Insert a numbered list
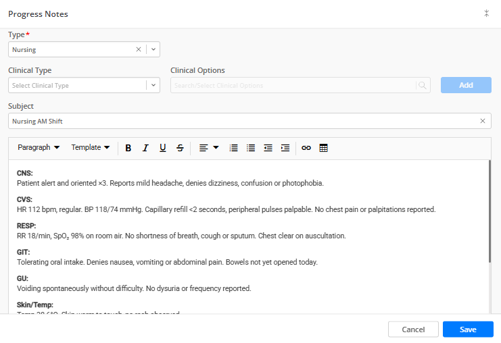The image size is (501, 343). (234, 148)
